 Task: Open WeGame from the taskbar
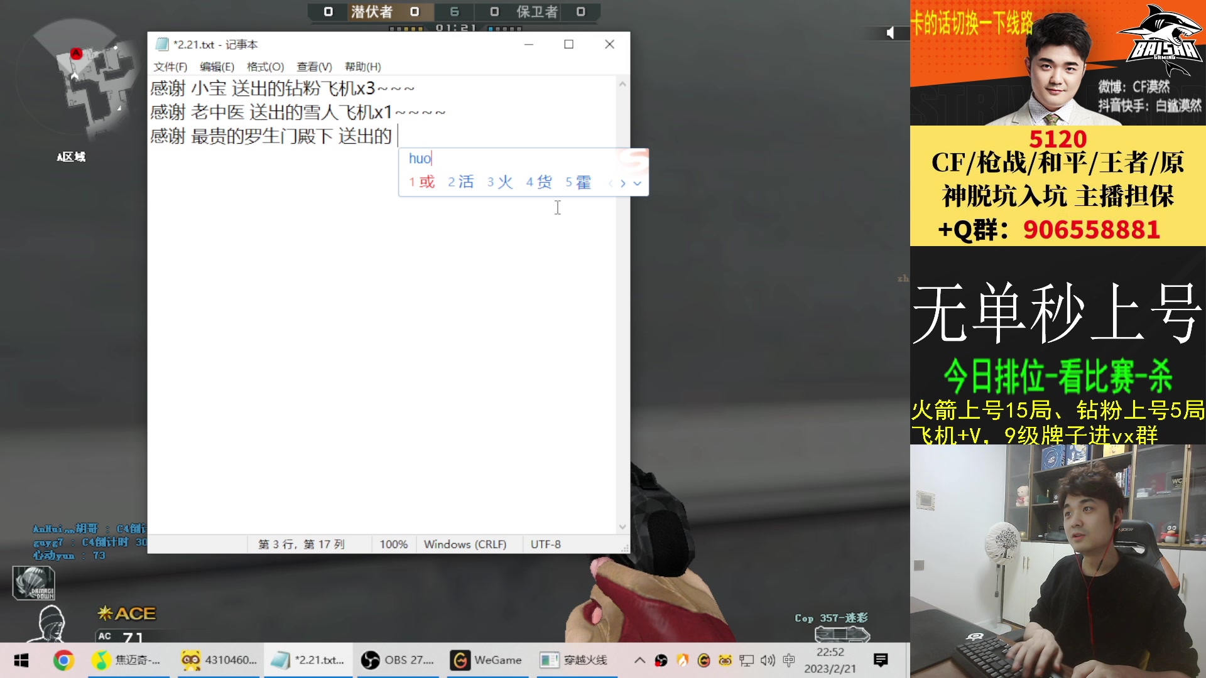tap(487, 660)
